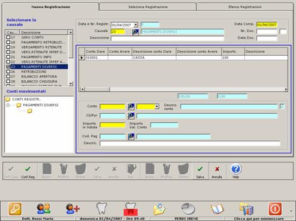296x221 pixels.
Task: Open the two-people patients list icon
Action: coord(44,209)
